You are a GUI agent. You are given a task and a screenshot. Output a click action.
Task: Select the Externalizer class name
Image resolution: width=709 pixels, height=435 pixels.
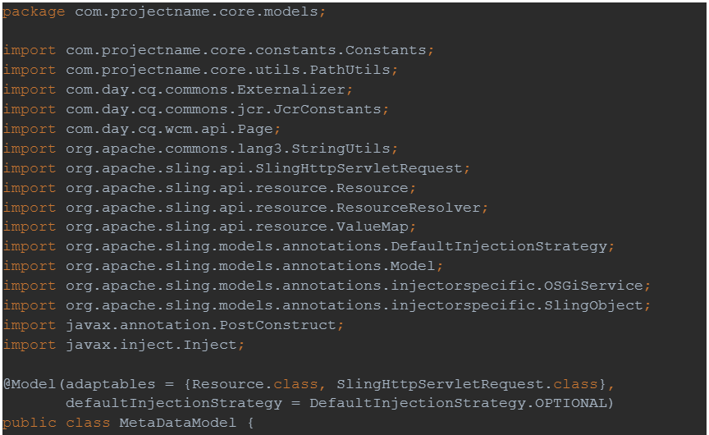290,89
